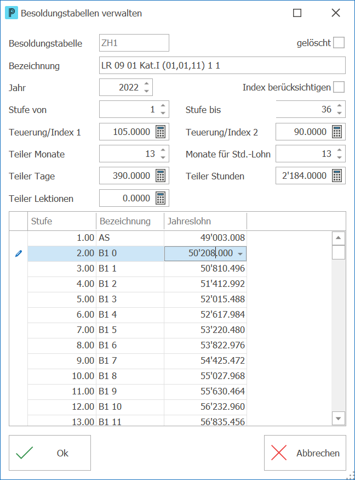Click Bezeichnung cell B1 0 in selected row

click(x=130, y=253)
